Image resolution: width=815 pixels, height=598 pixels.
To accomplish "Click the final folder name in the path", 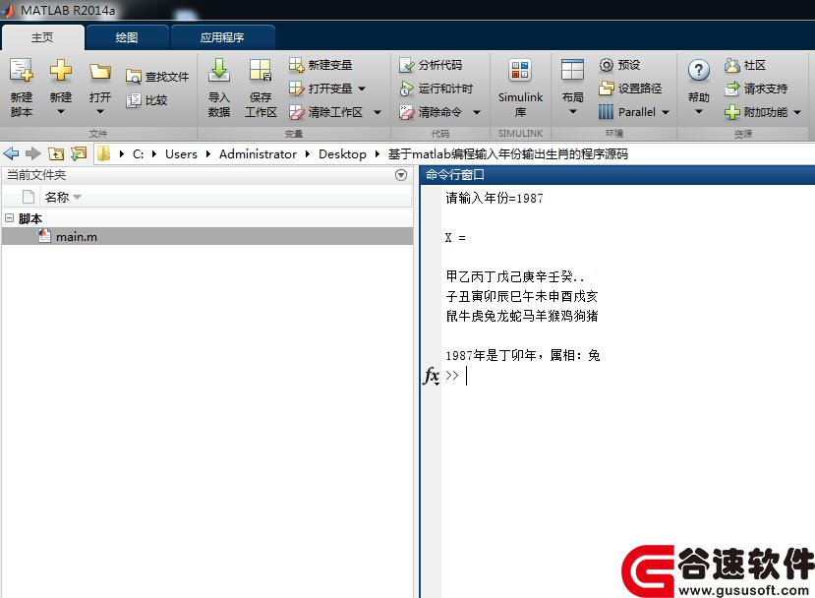I will click(x=508, y=153).
